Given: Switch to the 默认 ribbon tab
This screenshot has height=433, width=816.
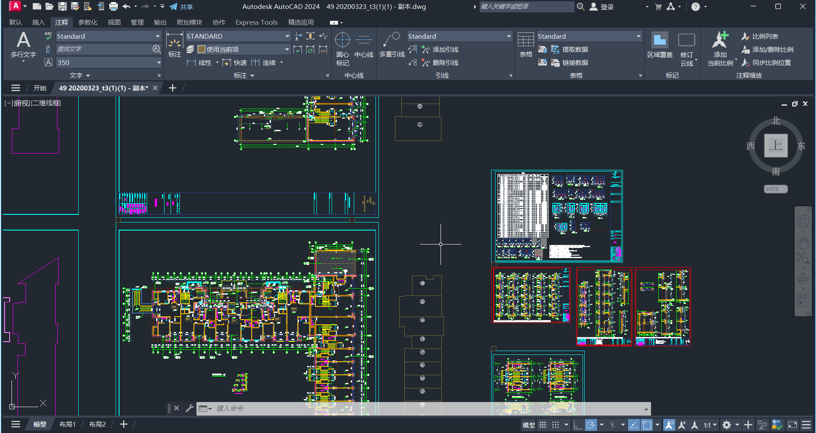Looking at the screenshot, I should coord(15,22).
